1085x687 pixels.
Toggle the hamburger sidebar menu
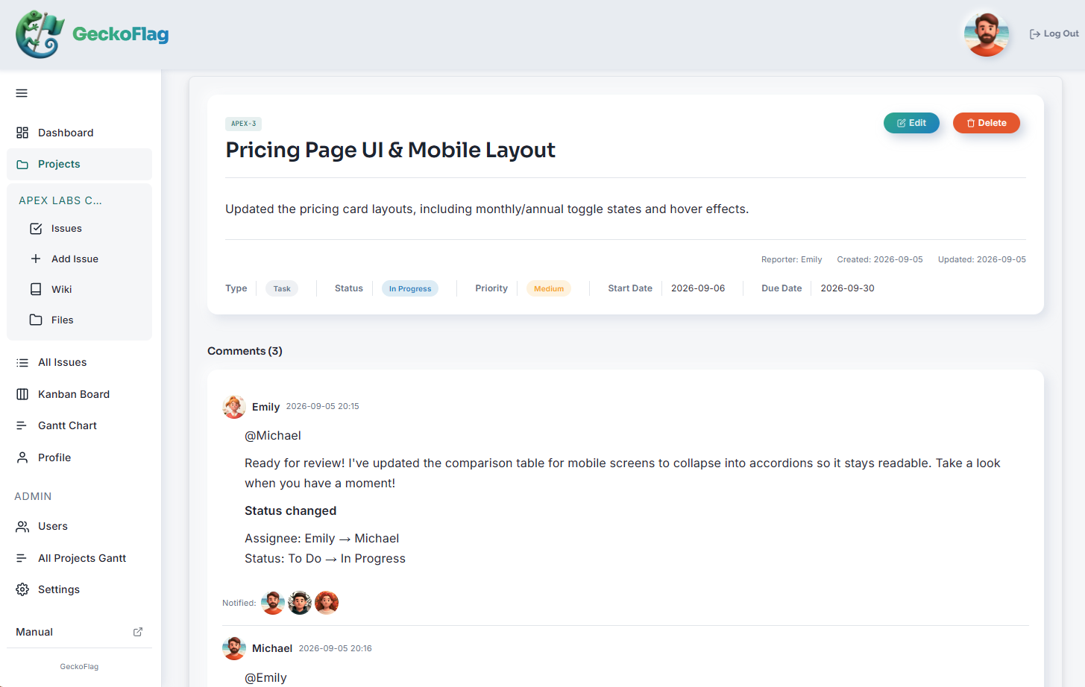point(22,93)
